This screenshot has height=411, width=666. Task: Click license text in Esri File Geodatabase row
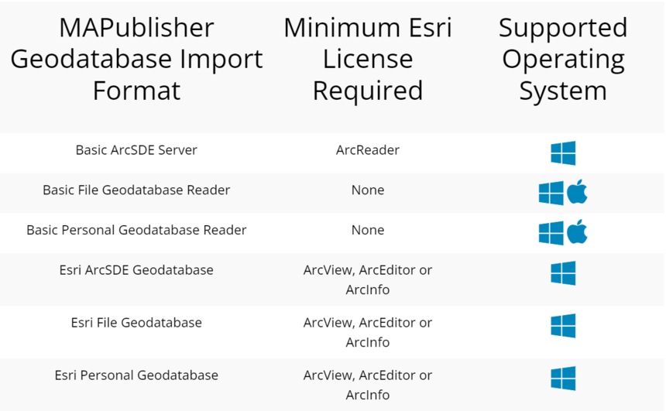(367, 332)
